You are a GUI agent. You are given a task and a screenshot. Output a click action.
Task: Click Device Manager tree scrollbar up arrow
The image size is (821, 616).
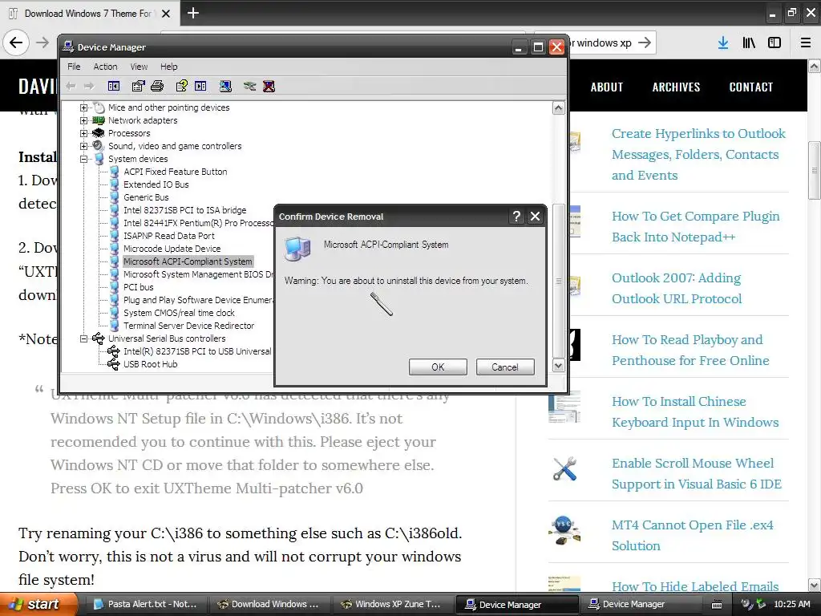(x=559, y=108)
